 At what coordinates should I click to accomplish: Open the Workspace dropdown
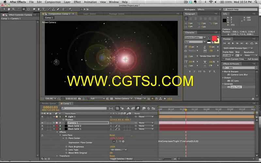coord(209,9)
